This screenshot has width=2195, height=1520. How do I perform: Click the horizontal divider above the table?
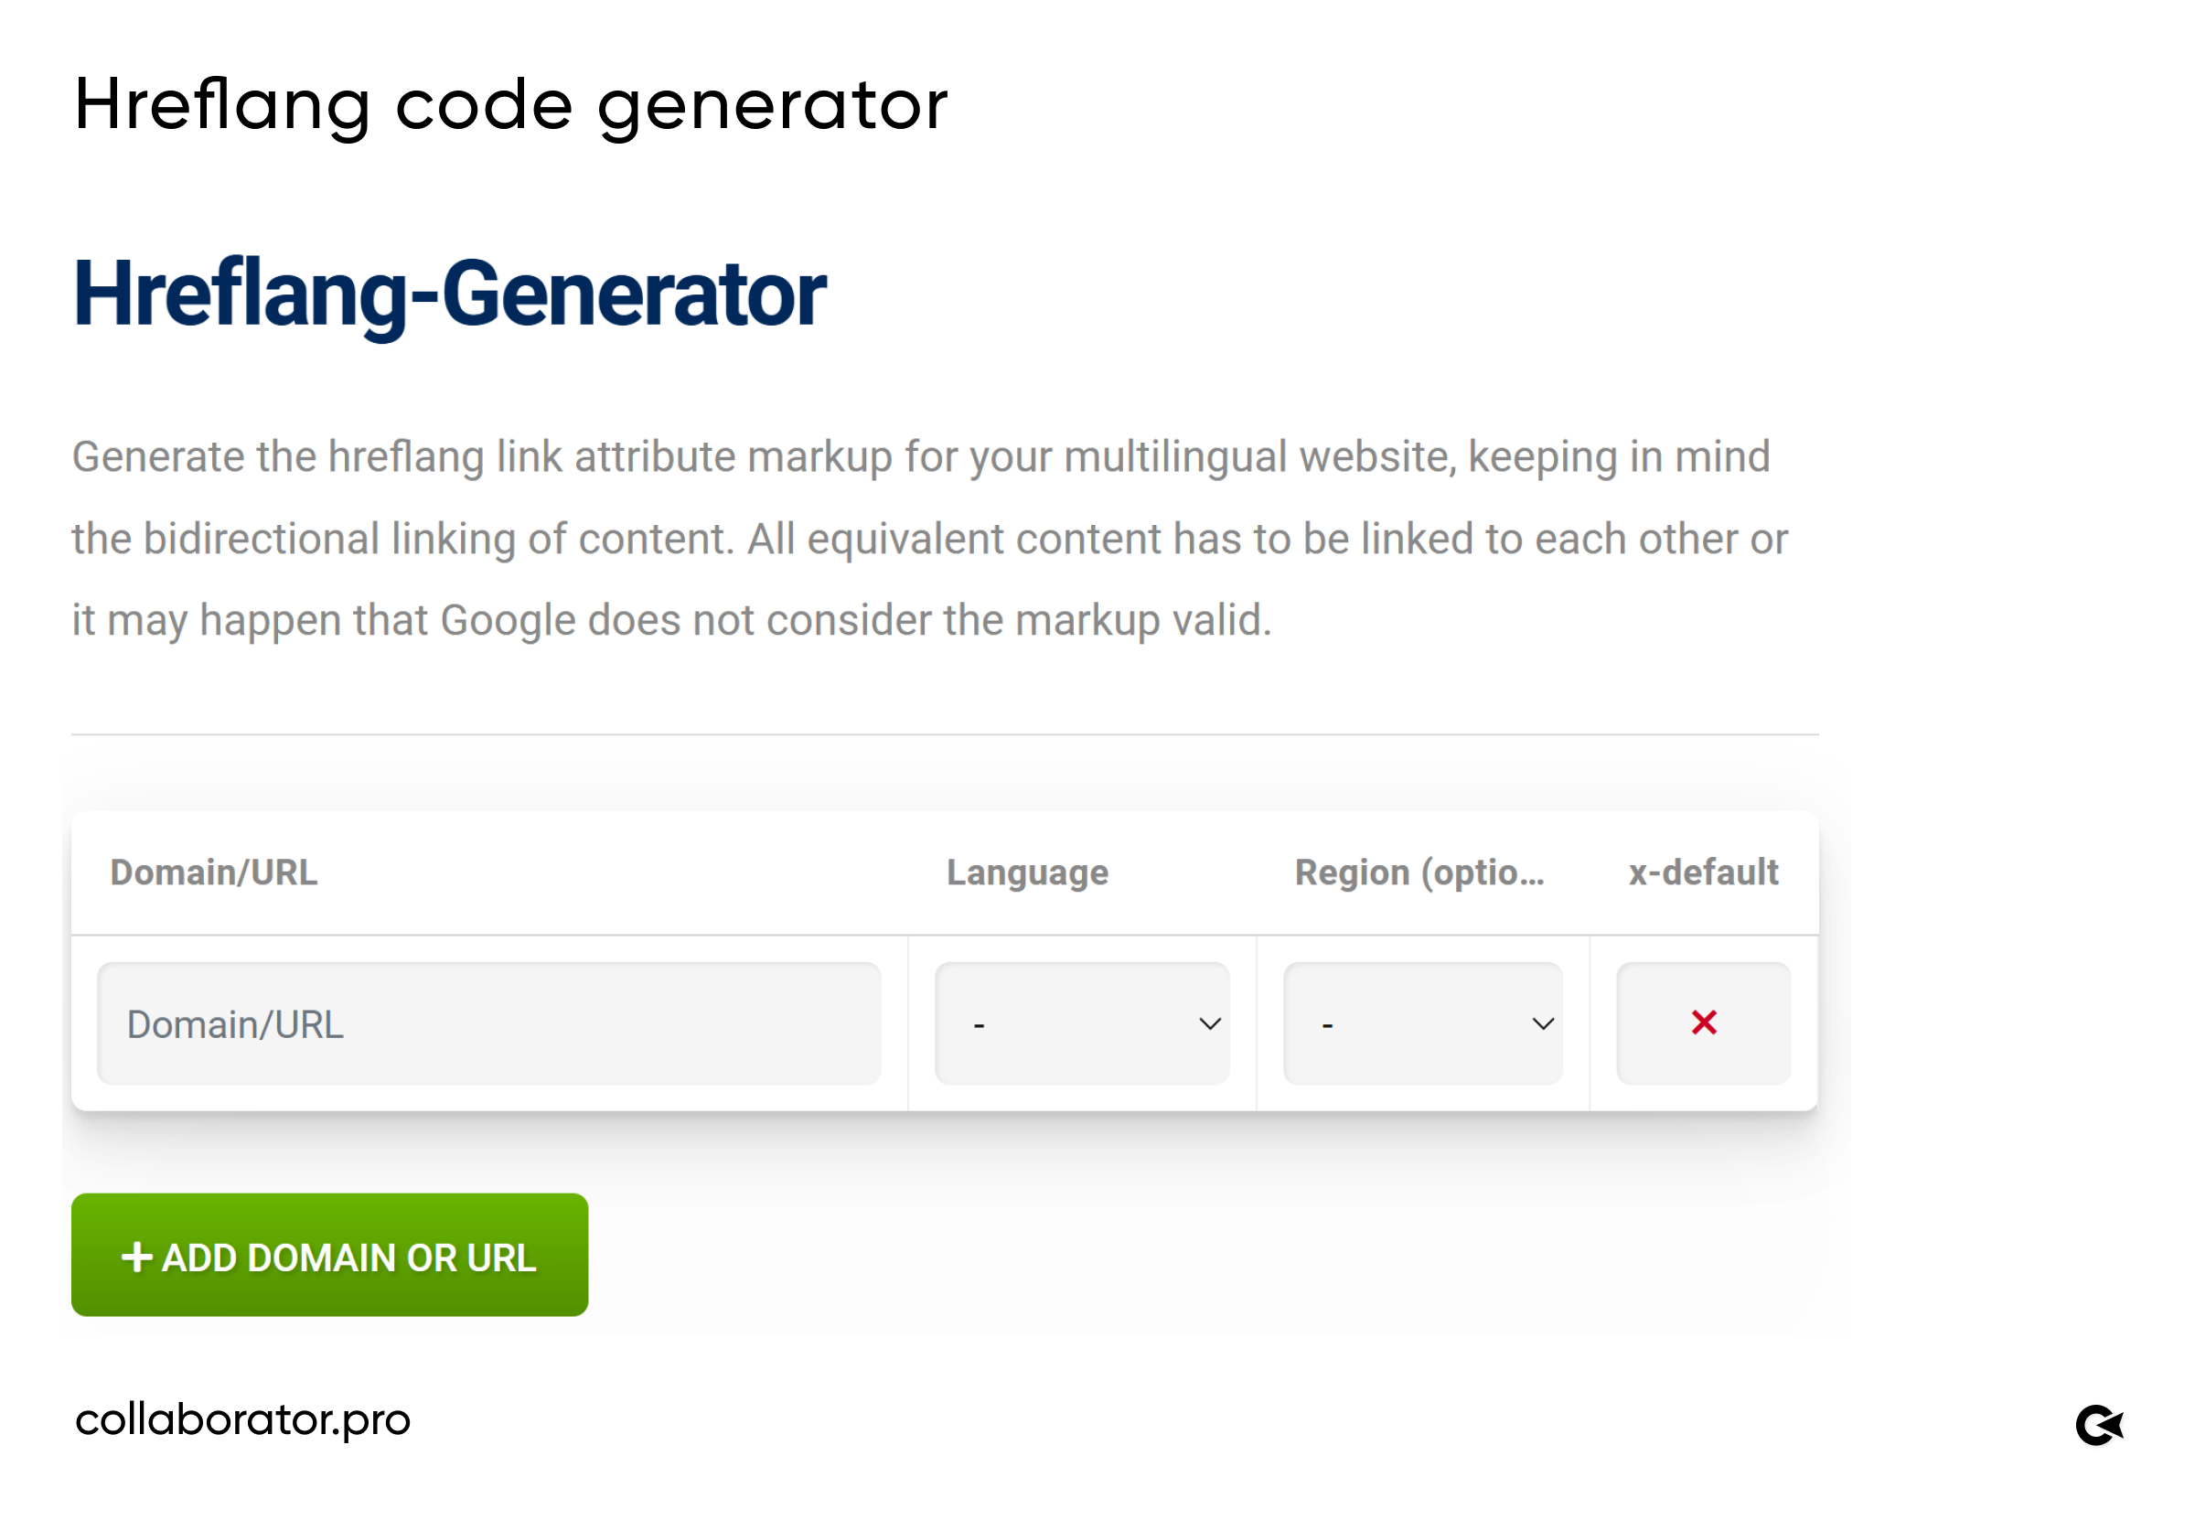(x=945, y=734)
